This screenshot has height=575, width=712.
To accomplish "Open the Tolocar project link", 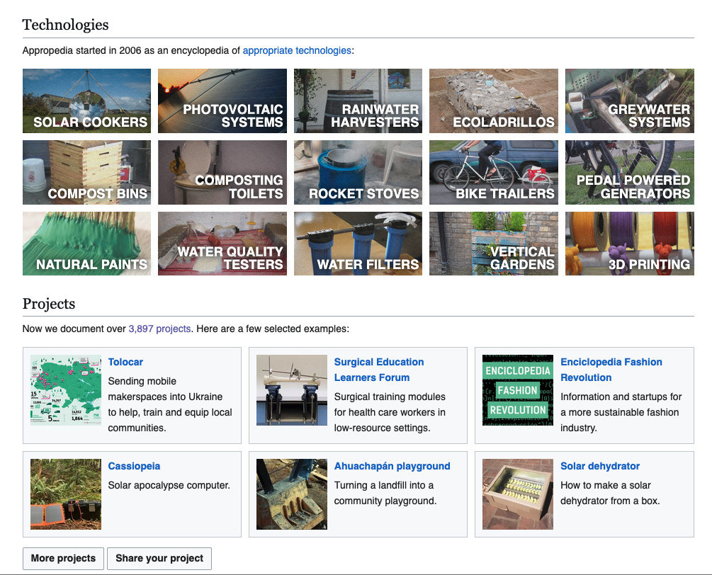I will (125, 362).
